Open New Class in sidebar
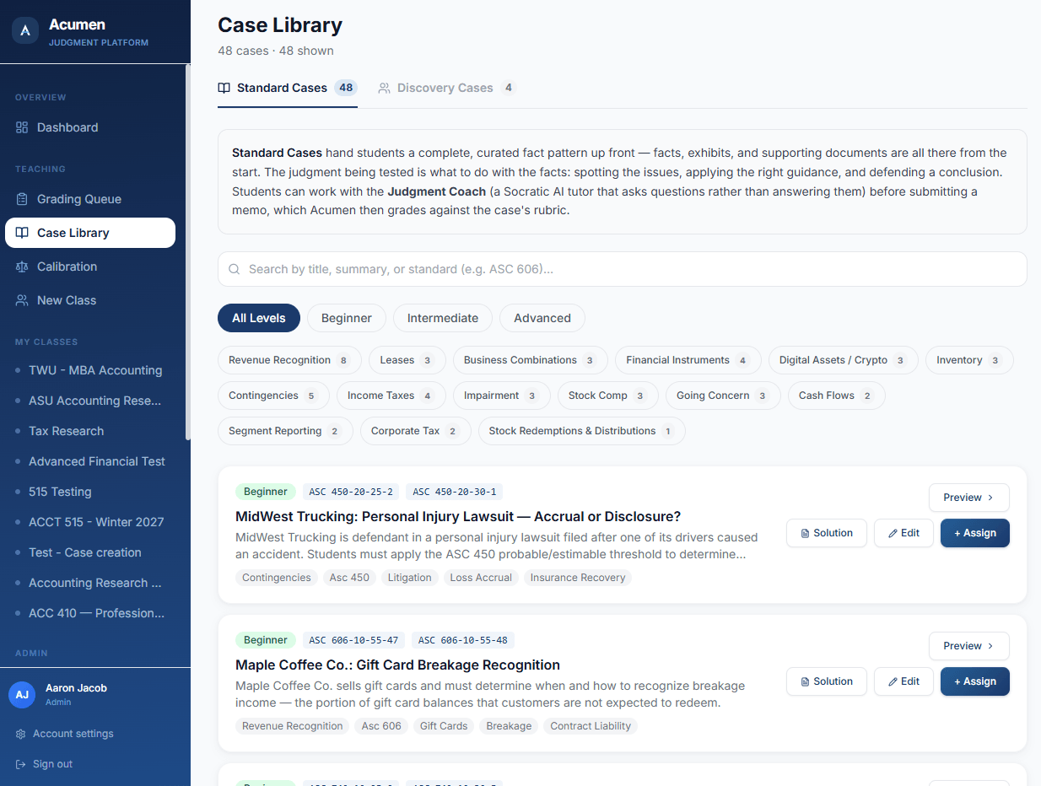The width and height of the screenshot is (1041, 786). coord(90,300)
